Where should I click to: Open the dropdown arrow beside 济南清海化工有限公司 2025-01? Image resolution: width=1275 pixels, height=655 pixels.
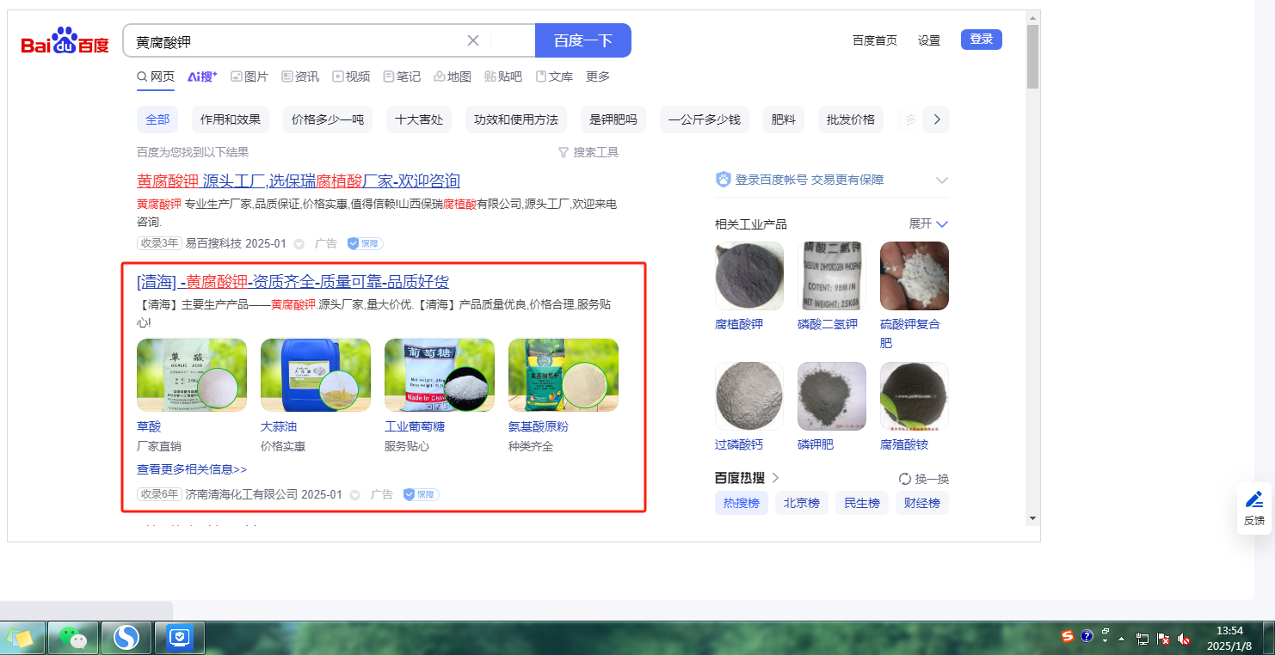[x=354, y=495]
